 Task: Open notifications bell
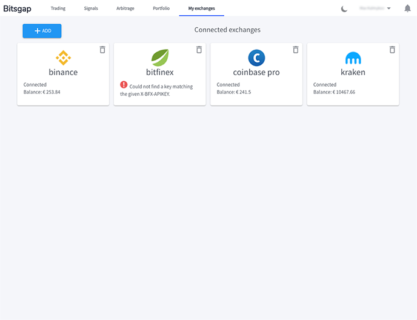(x=407, y=8)
